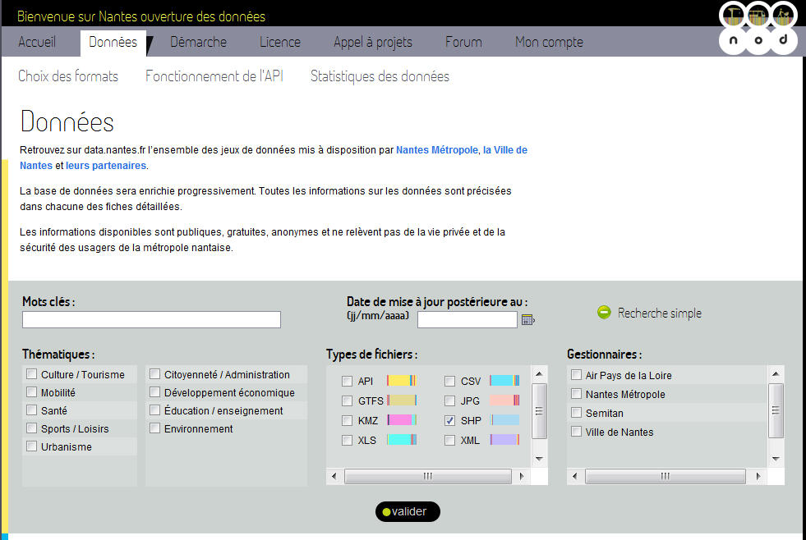Check the Culture / Tourisme checkbox

(x=32, y=374)
